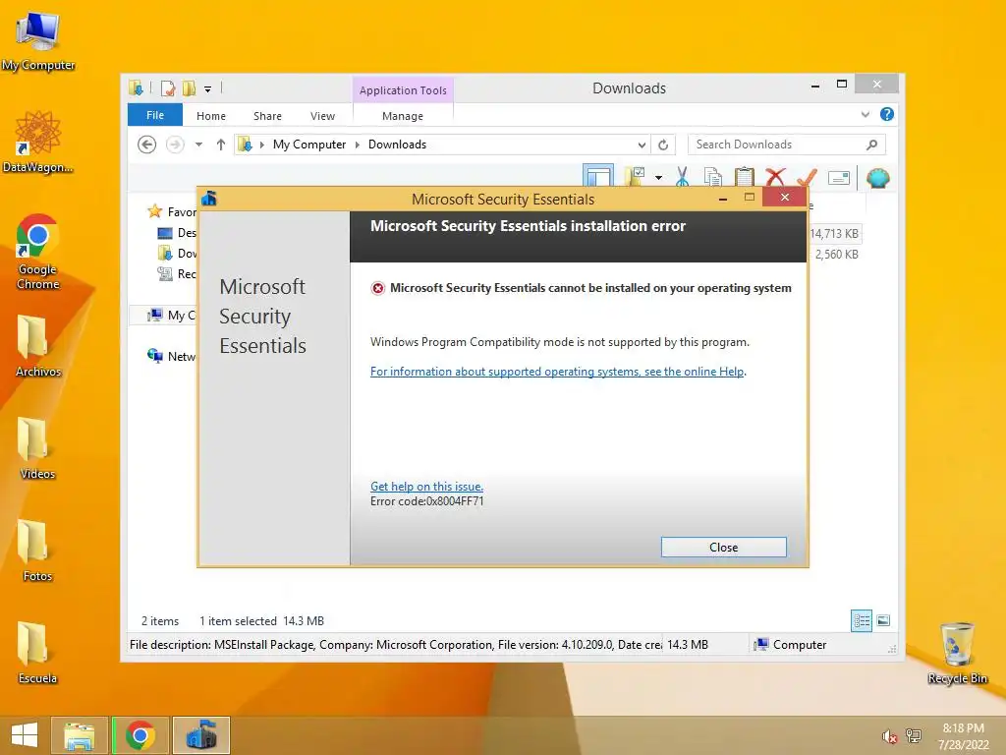
Task: Click the network tray icon
Action: pos(913,736)
